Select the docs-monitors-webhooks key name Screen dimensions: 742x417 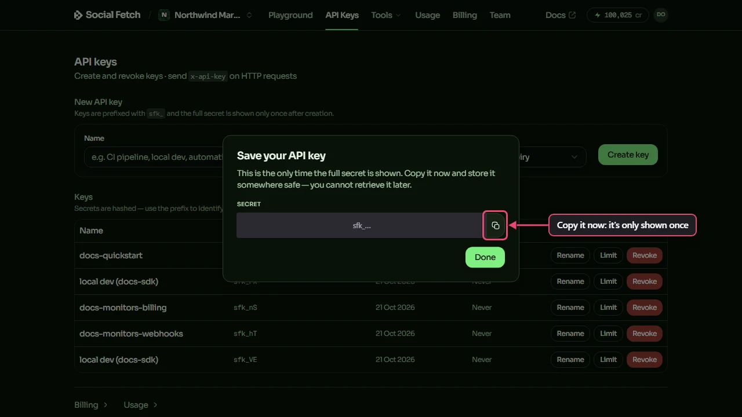[131, 334]
